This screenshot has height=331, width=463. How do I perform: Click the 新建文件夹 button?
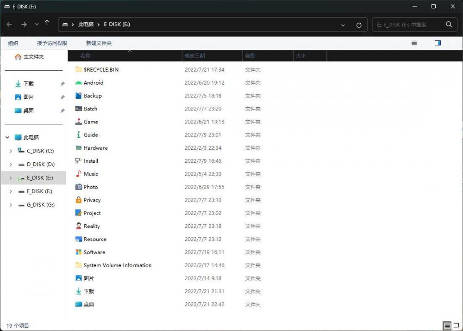coord(99,43)
